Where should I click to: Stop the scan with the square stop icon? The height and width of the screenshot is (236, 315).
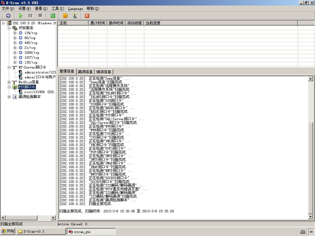click(x=40, y=16)
